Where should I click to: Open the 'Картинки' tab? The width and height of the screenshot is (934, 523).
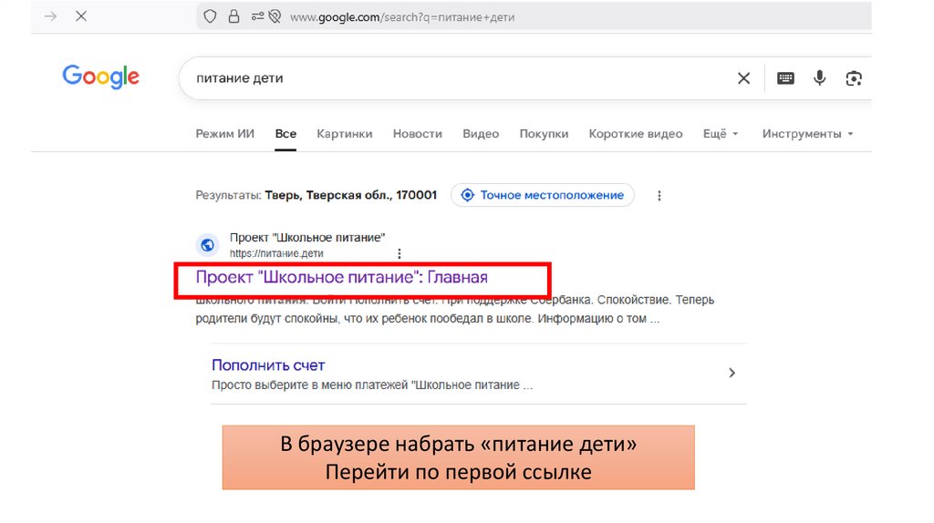pos(344,134)
